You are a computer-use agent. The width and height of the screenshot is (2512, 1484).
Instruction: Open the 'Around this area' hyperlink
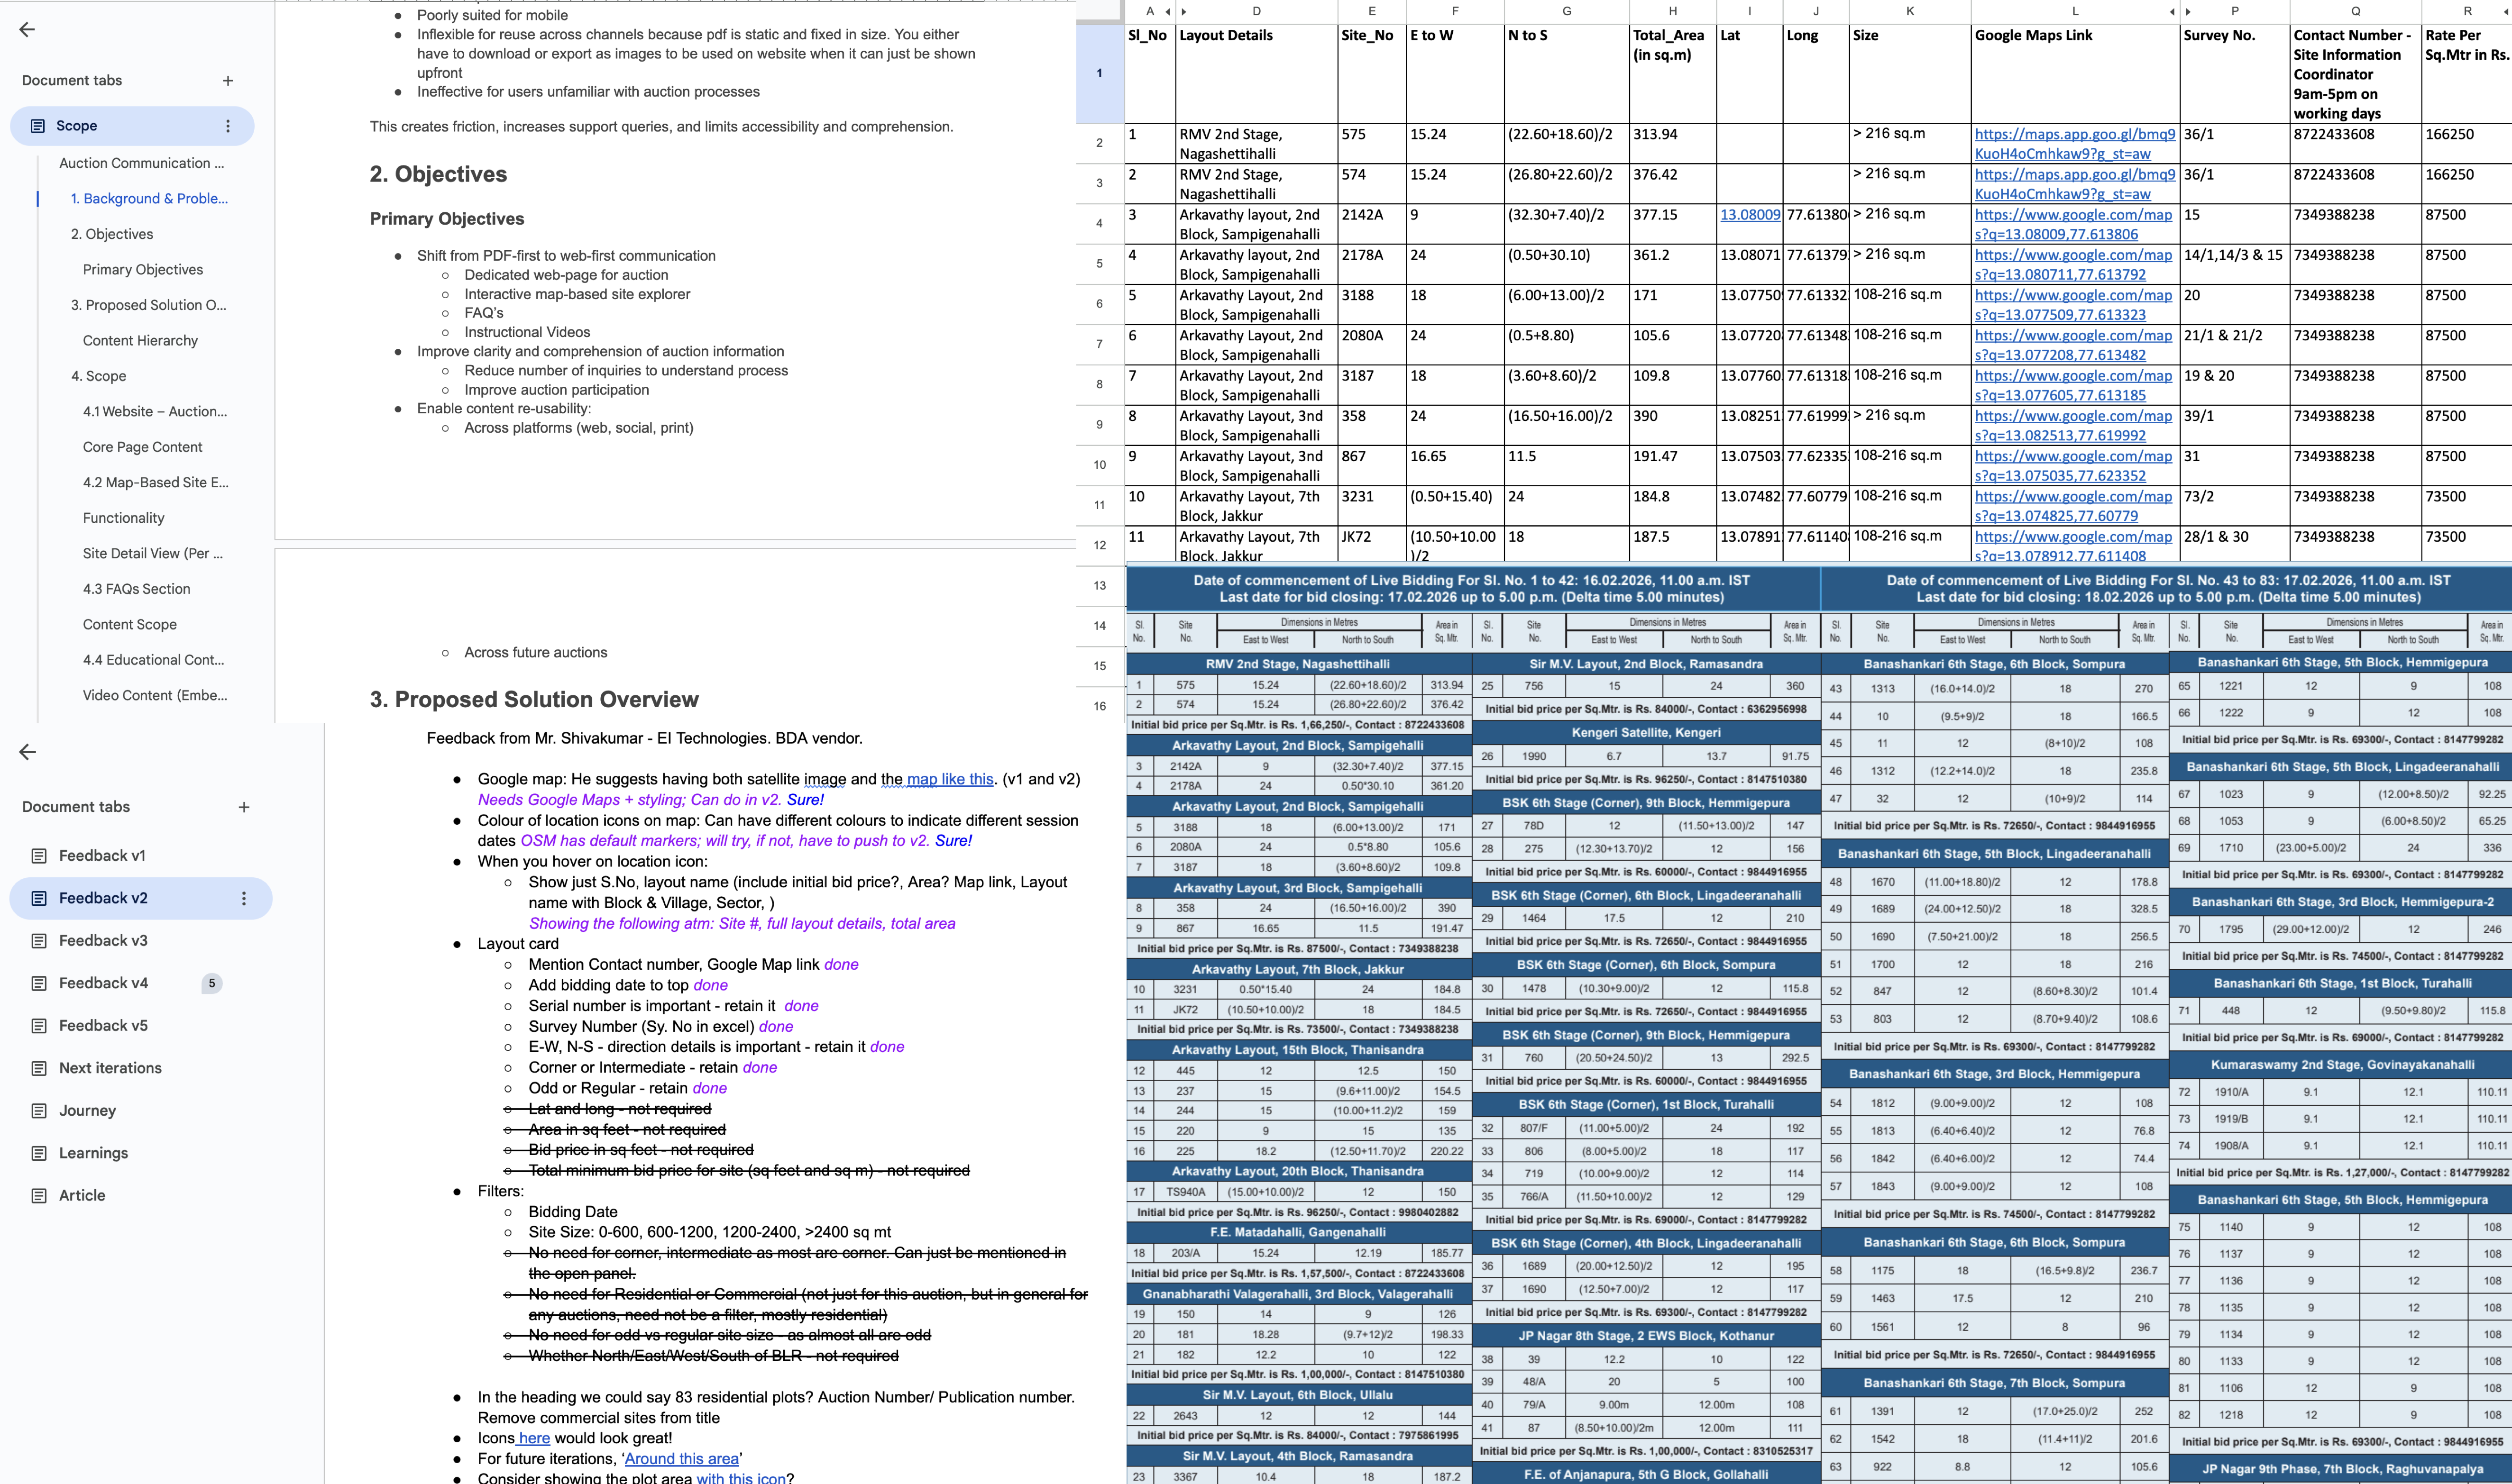(x=681, y=1458)
